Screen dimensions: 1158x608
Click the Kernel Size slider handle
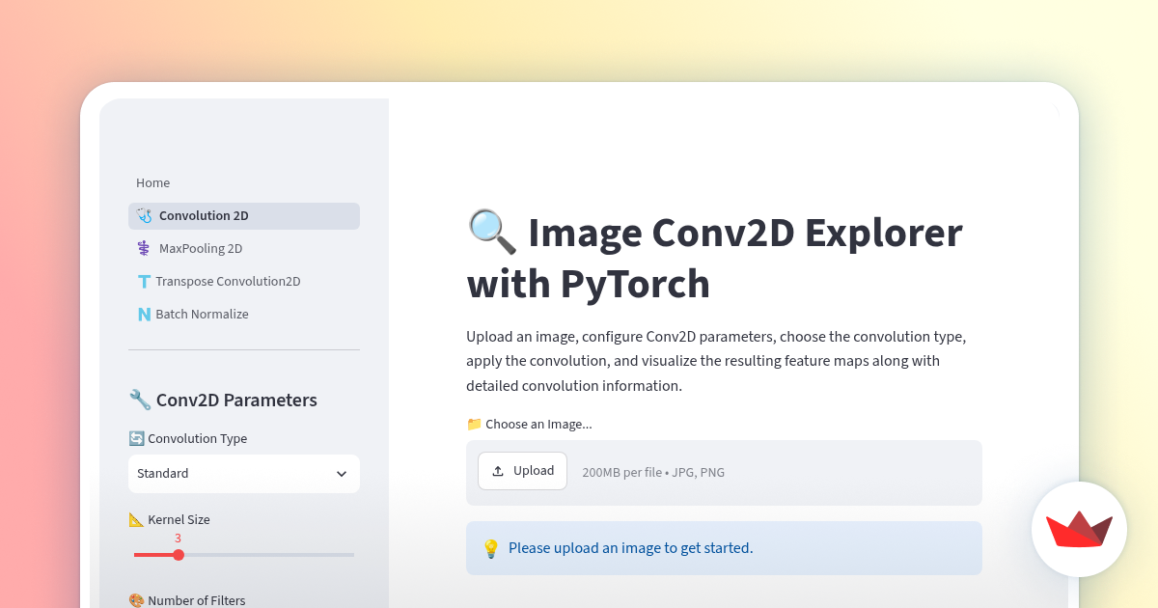tap(178, 555)
